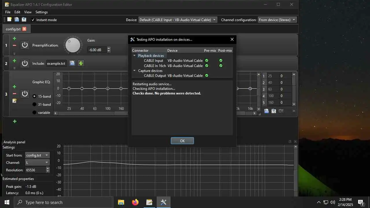Browse for include file icon
Viewport: 370px width, 208px height.
72,63
